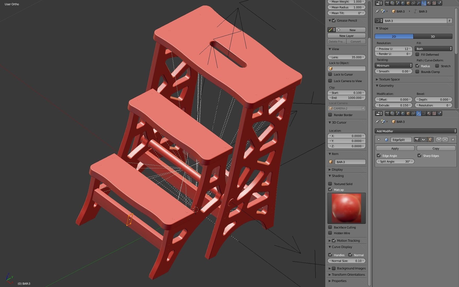Toggle EdgeSplit viewport eye visibility
This screenshot has width=459, height=287.
click(423, 140)
